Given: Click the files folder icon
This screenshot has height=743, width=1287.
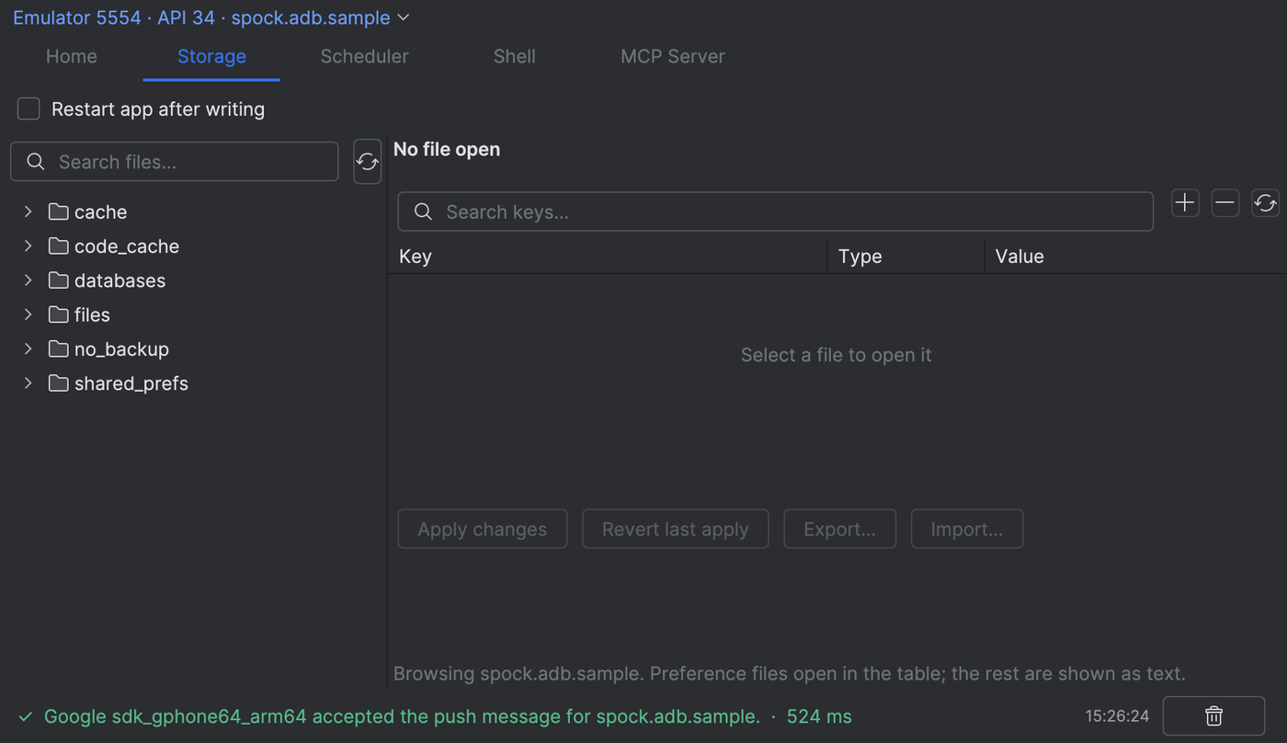Looking at the screenshot, I should (59, 314).
